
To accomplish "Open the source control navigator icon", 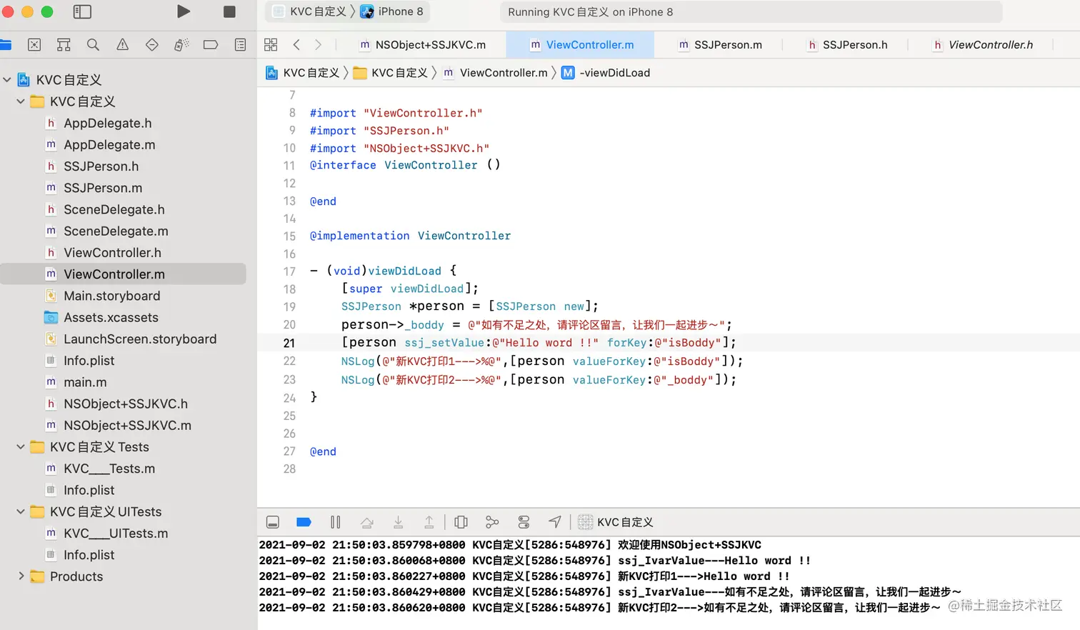I will (x=34, y=44).
